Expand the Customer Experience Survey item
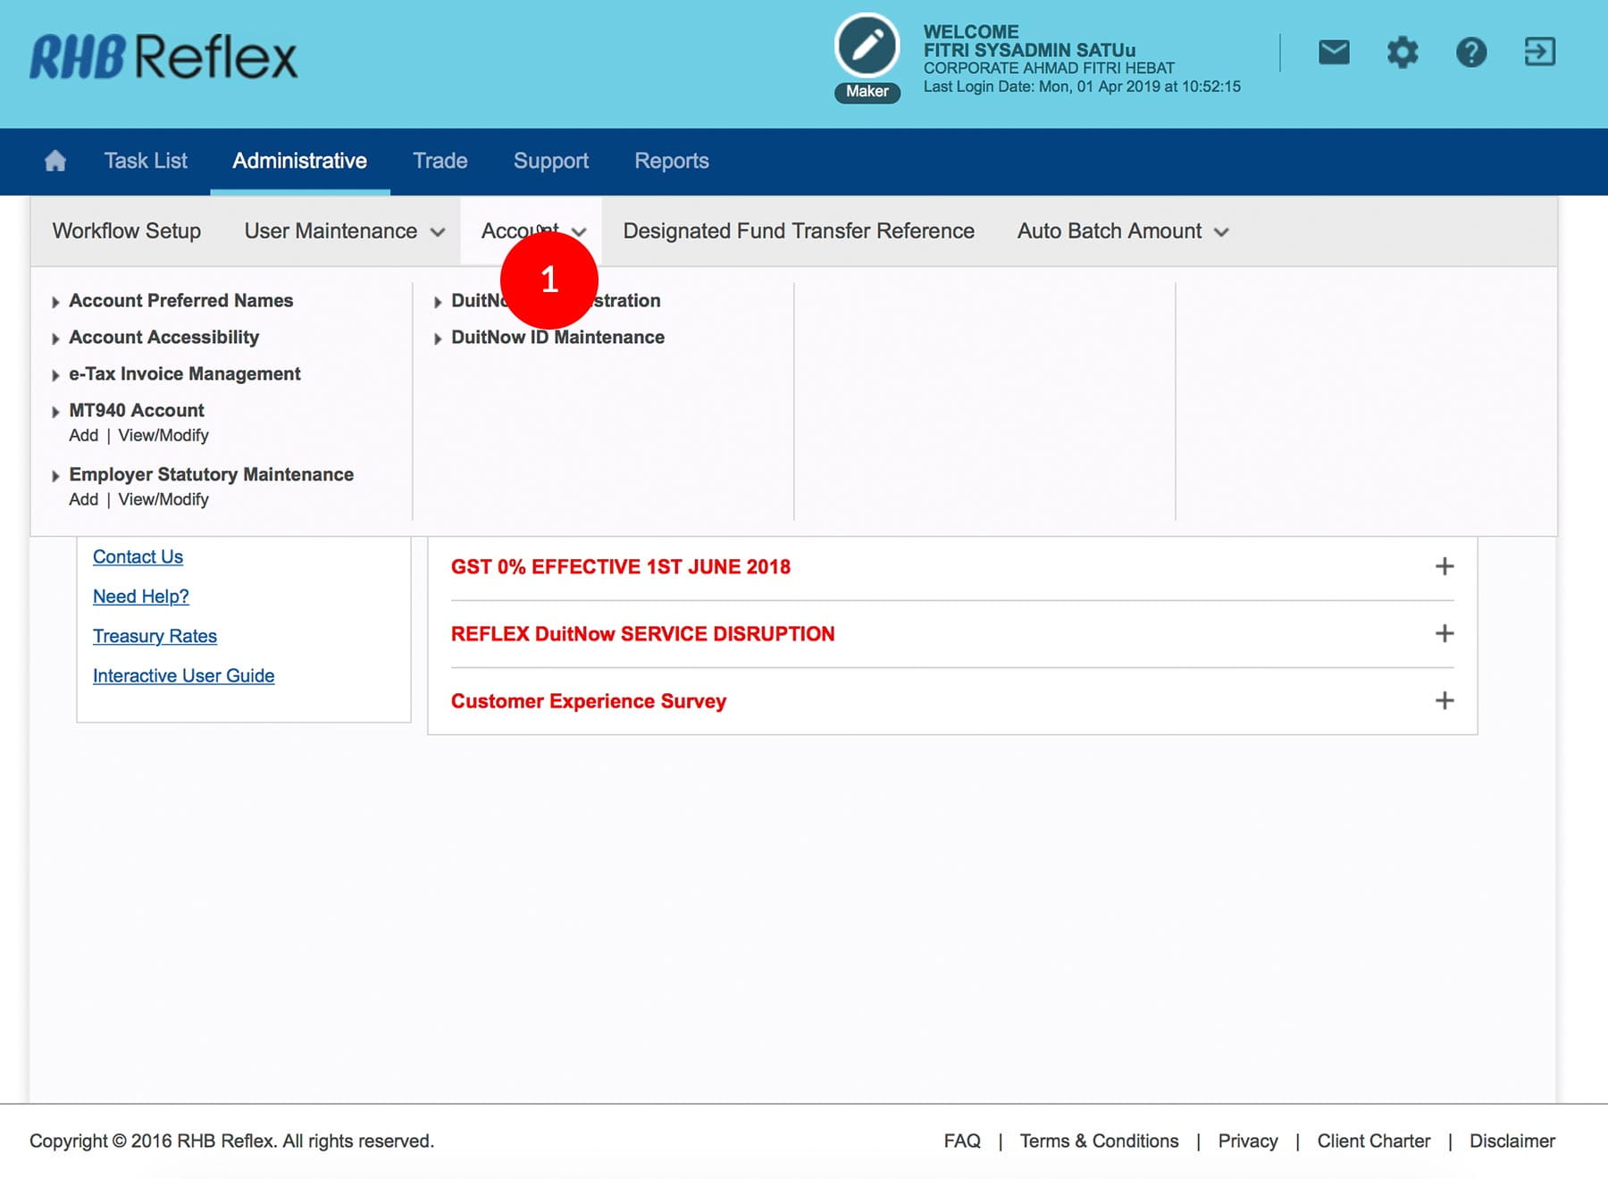The image size is (1608, 1179). pos(1444,700)
